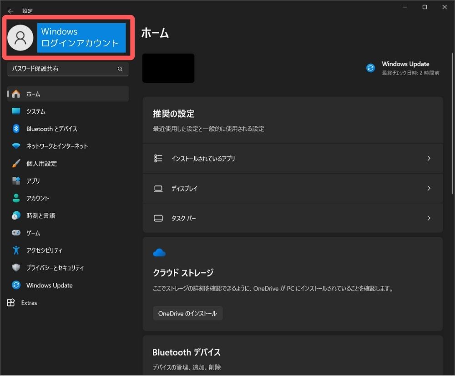
Task: Click the Windows Update icon at top right
Action: pos(370,68)
